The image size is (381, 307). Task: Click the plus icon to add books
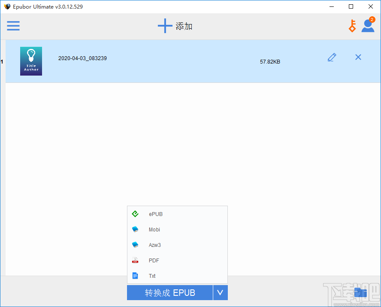165,26
